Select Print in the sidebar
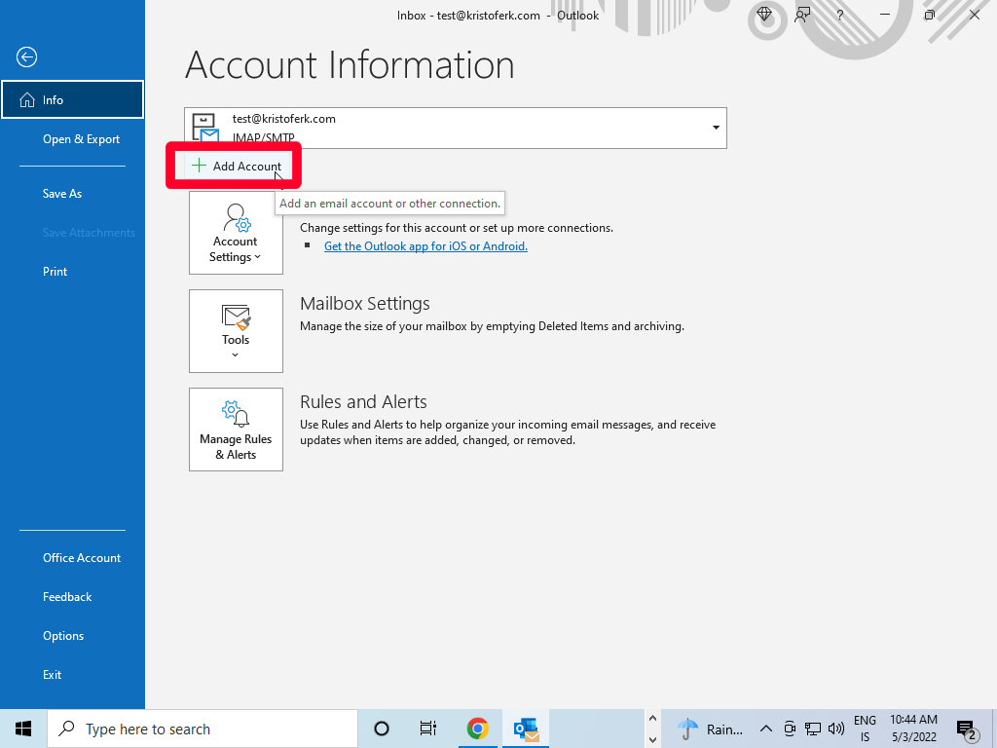 [x=55, y=272]
